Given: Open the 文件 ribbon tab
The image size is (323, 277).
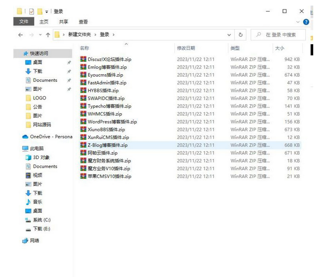Looking at the screenshot, I should [24, 21].
